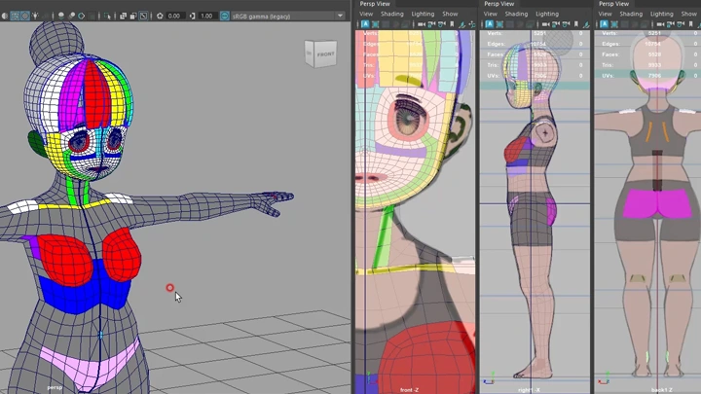
Task: Click Bookmarks icon in front -Z panel
Action: [452, 24]
